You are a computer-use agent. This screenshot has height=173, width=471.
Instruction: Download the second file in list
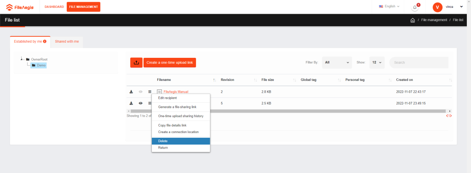pos(131,103)
